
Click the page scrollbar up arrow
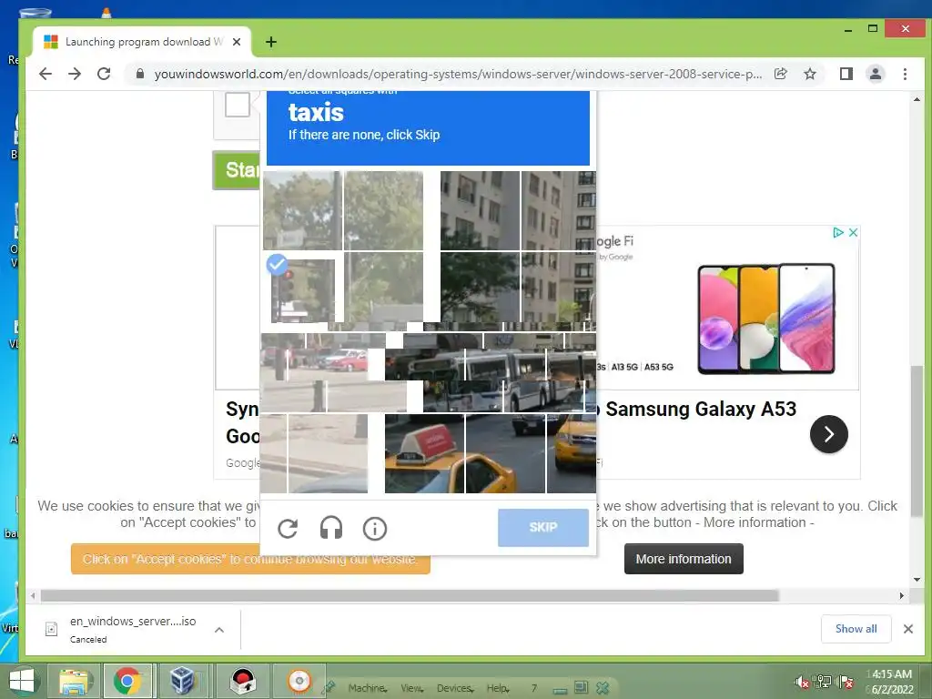pyautogui.click(x=917, y=99)
